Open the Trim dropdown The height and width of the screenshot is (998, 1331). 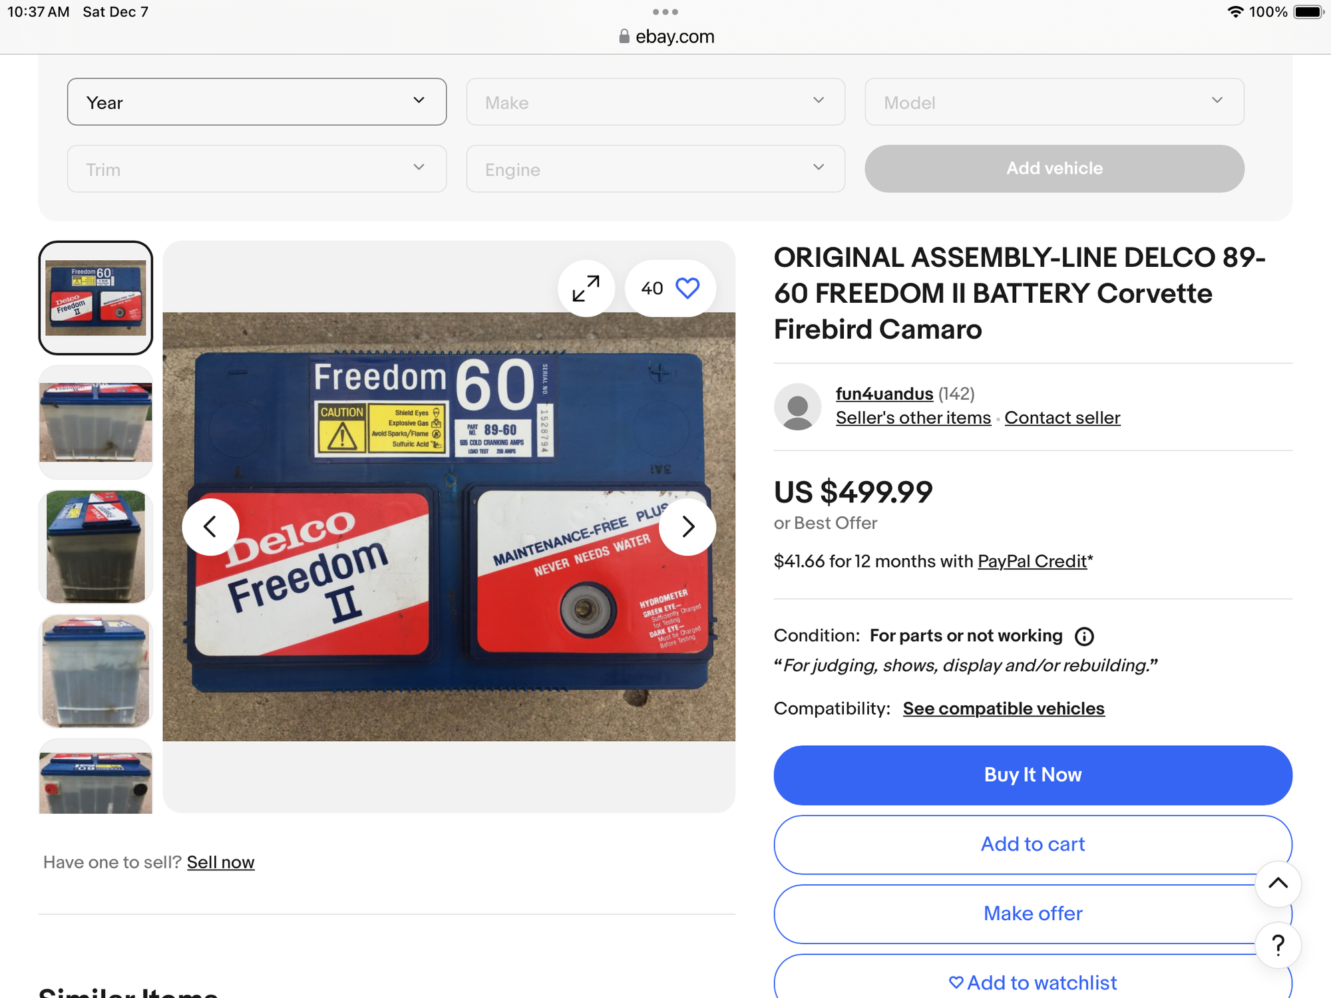pyautogui.click(x=257, y=169)
